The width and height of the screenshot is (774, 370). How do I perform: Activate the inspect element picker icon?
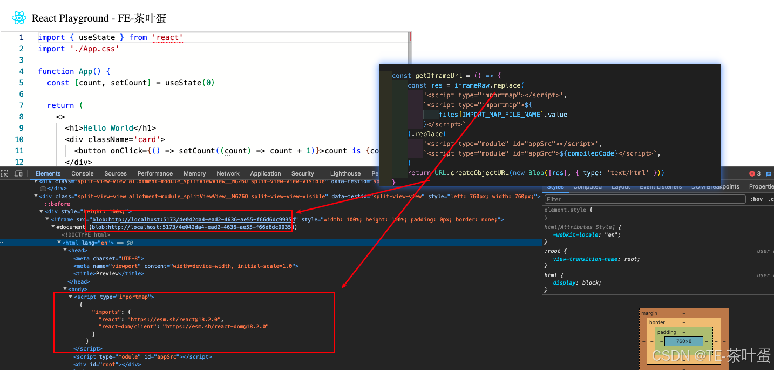coord(5,173)
